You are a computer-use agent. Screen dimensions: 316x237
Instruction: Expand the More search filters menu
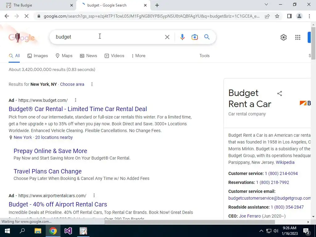(x=138, y=56)
